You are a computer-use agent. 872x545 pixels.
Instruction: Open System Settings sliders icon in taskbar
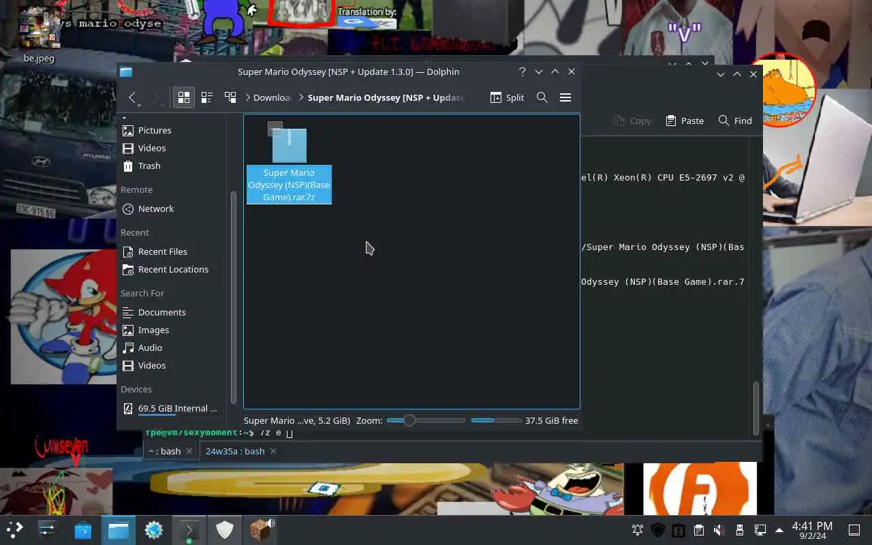48,529
